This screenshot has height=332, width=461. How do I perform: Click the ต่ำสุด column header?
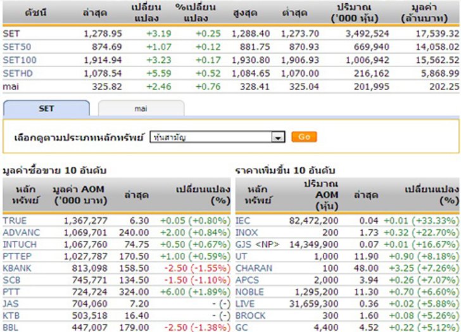click(294, 13)
